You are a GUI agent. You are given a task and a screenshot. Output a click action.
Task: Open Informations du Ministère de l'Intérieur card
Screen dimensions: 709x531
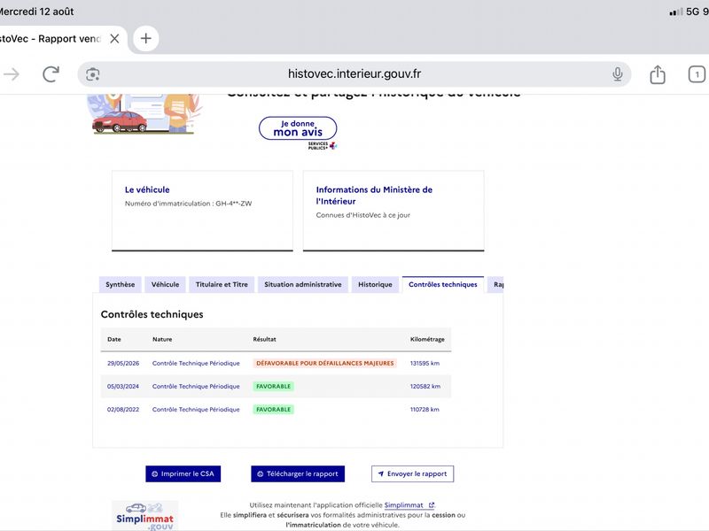pos(393,211)
